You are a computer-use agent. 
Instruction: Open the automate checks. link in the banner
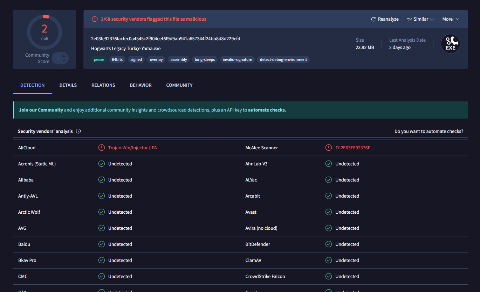(267, 110)
